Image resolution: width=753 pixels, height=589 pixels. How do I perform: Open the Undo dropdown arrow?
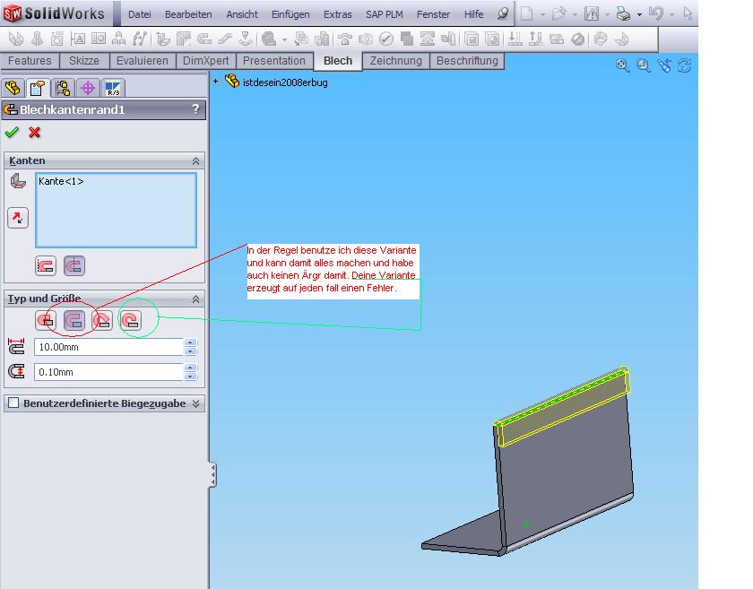click(x=671, y=14)
